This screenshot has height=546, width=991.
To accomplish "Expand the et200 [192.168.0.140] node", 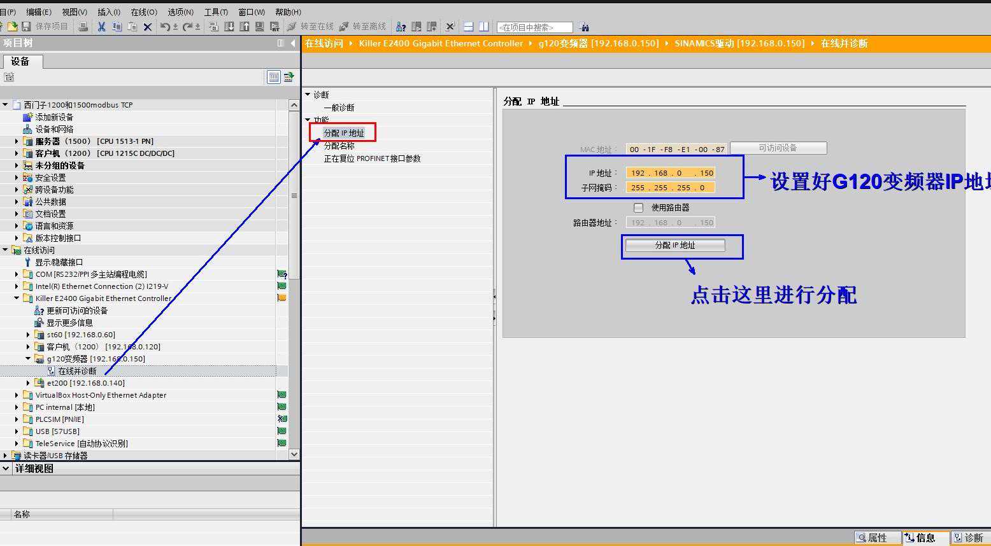I will [x=28, y=383].
